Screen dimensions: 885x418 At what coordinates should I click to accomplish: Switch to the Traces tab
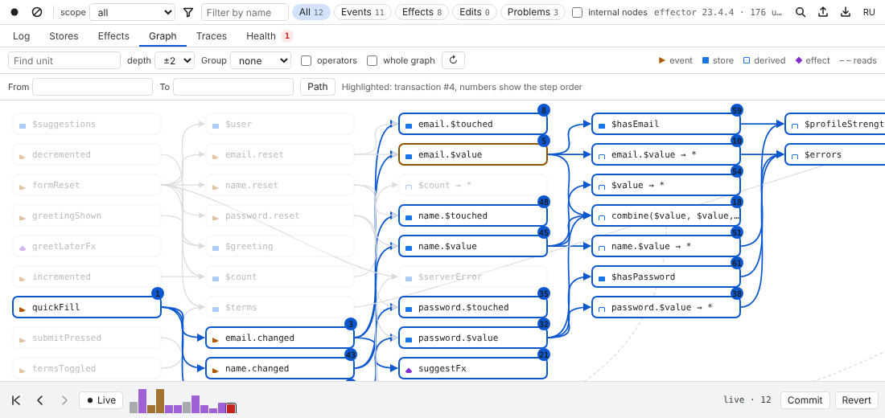click(212, 36)
